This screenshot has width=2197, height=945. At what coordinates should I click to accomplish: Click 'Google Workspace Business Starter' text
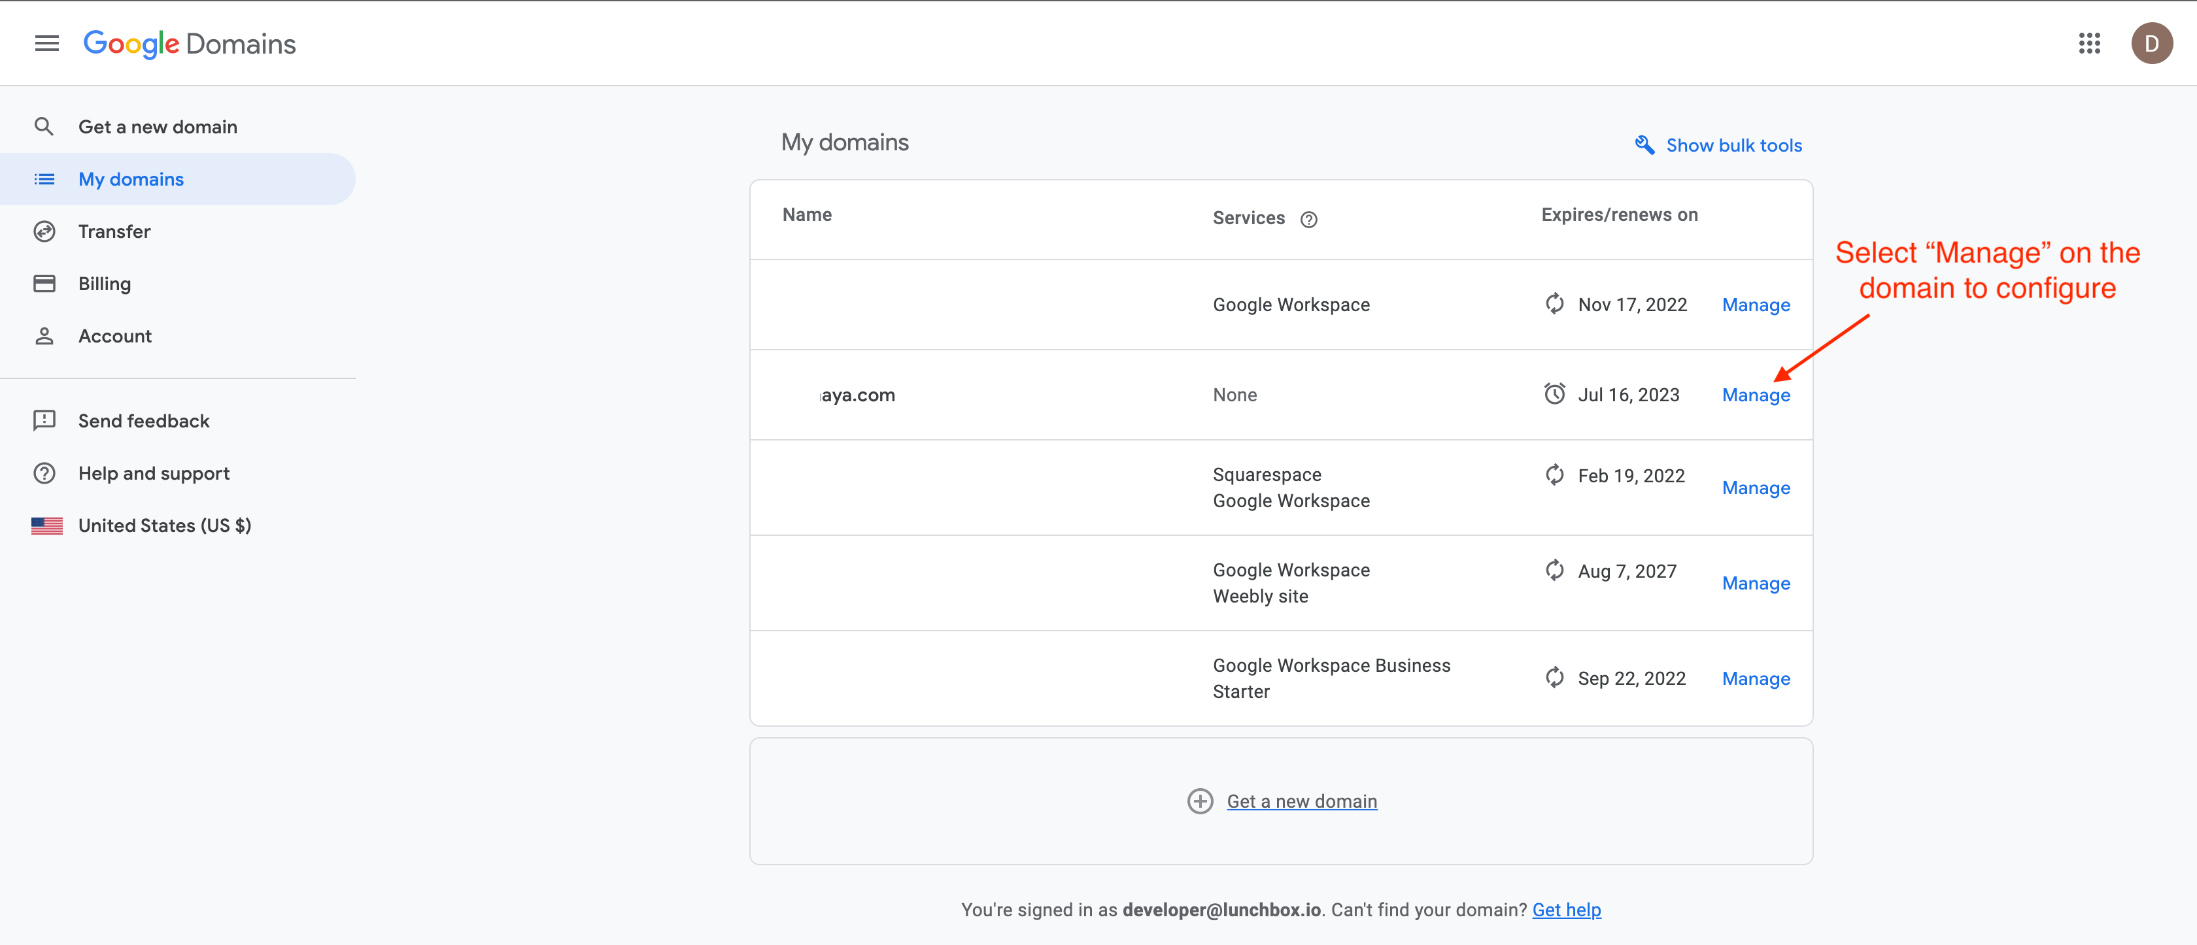(x=1331, y=678)
